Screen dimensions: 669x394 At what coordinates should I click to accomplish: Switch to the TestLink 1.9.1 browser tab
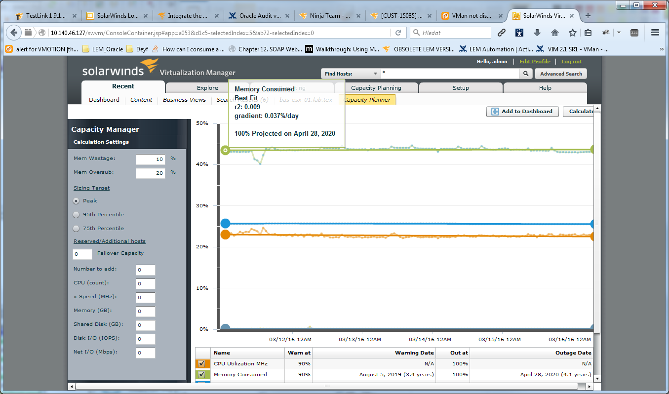(46, 16)
